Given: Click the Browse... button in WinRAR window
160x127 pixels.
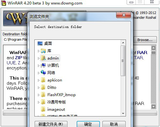Looking at the screenshot, I should [x=145, y=40].
